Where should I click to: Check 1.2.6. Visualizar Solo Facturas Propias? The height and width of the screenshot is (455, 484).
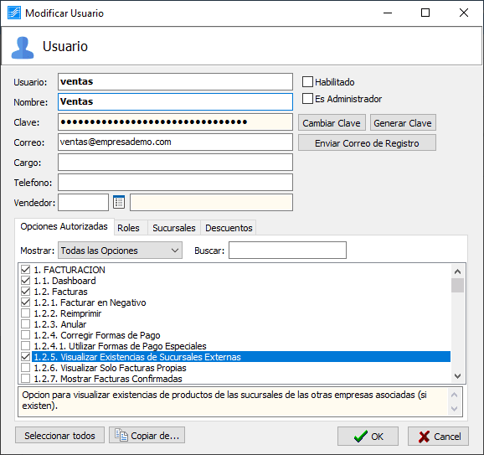[26, 368]
